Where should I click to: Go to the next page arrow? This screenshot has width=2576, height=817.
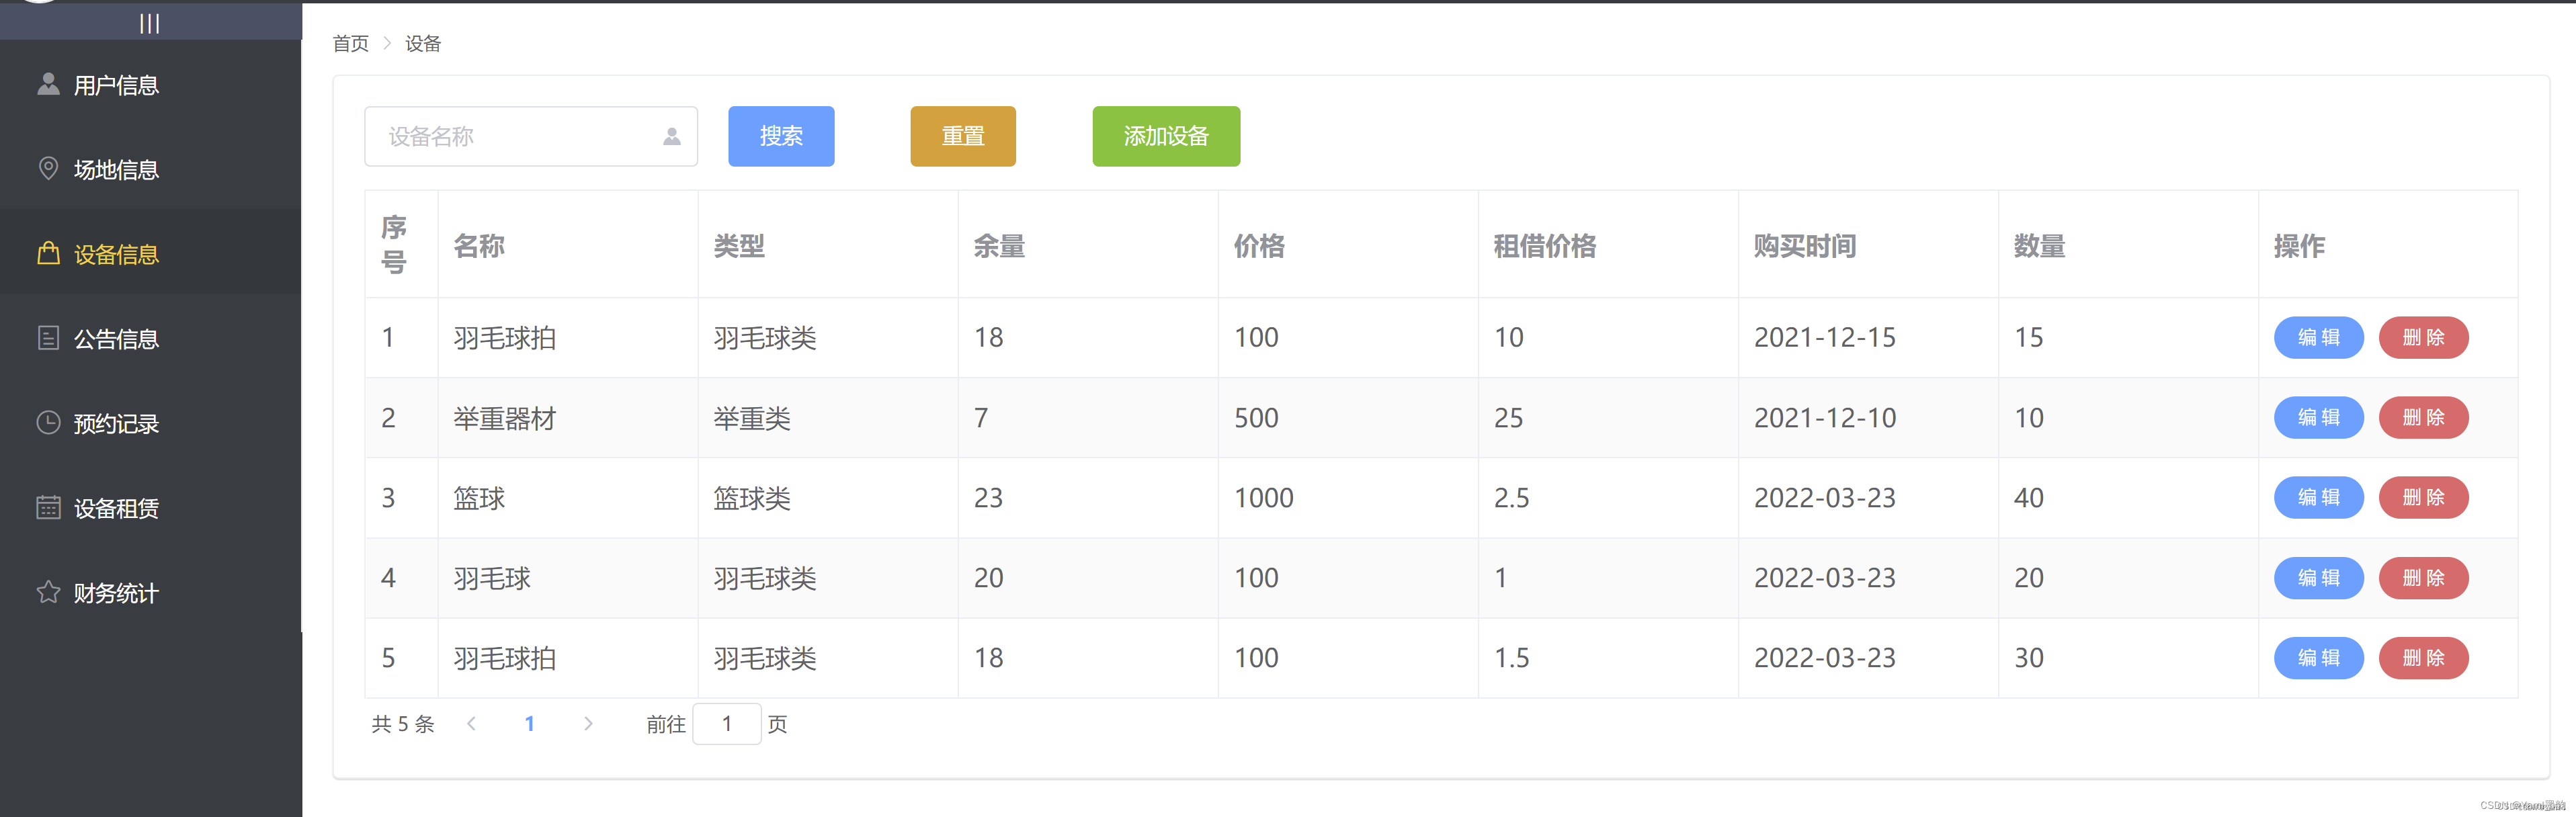tap(588, 723)
